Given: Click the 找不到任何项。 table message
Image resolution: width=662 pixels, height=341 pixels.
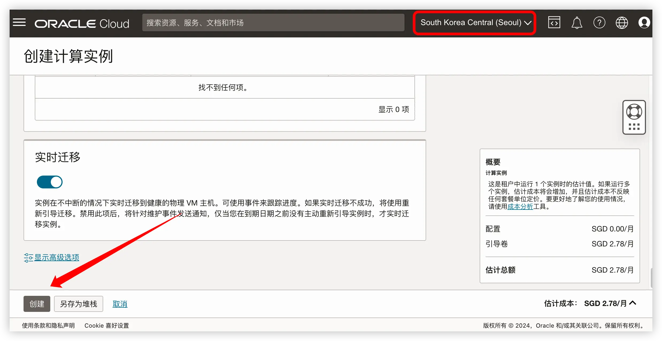Looking at the screenshot, I should (224, 87).
